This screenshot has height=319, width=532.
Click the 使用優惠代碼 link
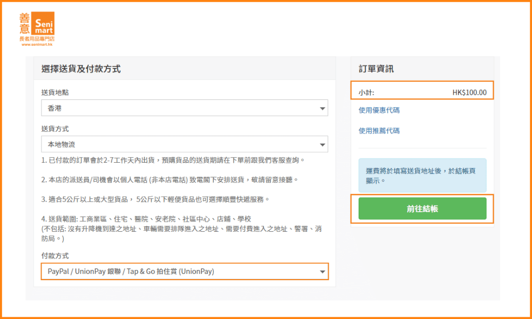379,111
